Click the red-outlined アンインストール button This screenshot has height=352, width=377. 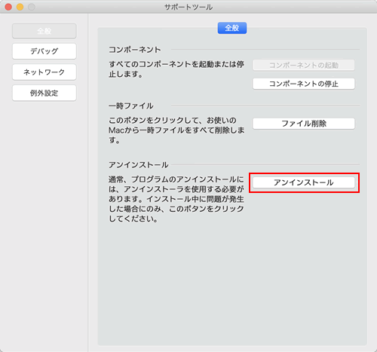pyautogui.click(x=304, y=182)
